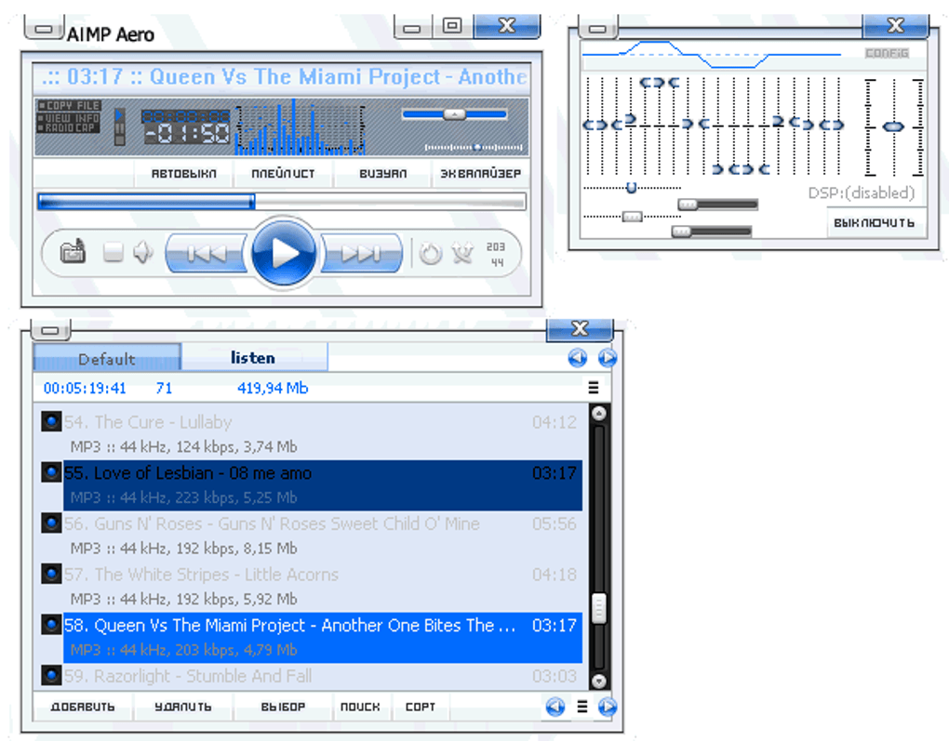Click the VIEW INFO button
Viewport: 949px width, 741px height.
[69, 117]
